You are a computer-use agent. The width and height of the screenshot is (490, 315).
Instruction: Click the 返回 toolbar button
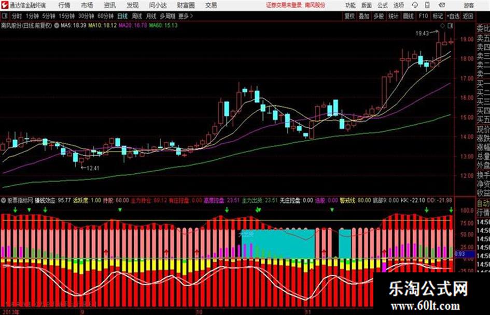(468, 16)
